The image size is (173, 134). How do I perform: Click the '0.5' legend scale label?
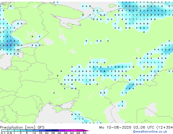[10, 133]
